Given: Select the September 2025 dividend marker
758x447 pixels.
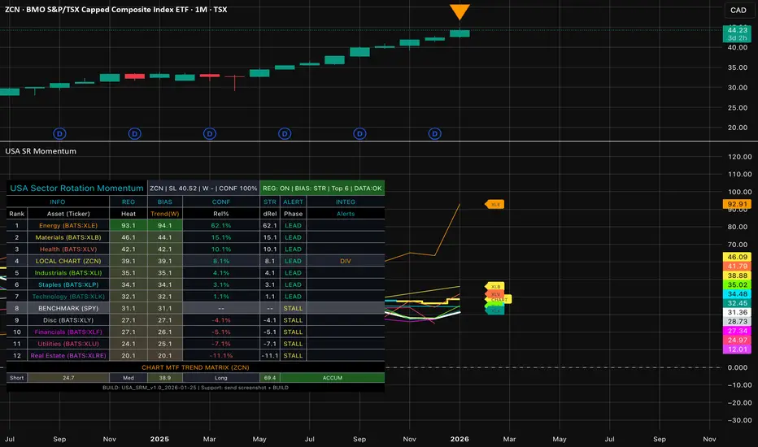Looking at the screenshot, I should point(359,134).
